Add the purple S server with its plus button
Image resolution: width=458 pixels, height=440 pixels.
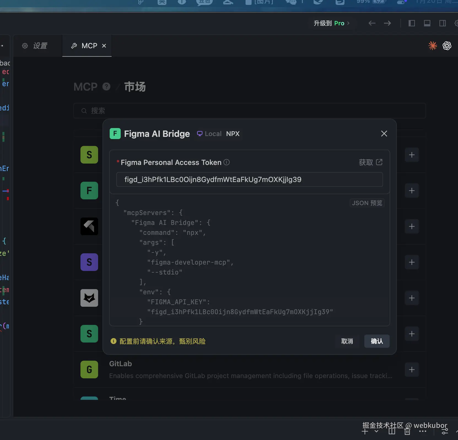[x=412, y=262]
